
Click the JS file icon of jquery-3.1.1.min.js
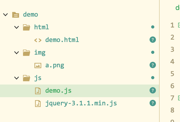[x=38, y=104]
